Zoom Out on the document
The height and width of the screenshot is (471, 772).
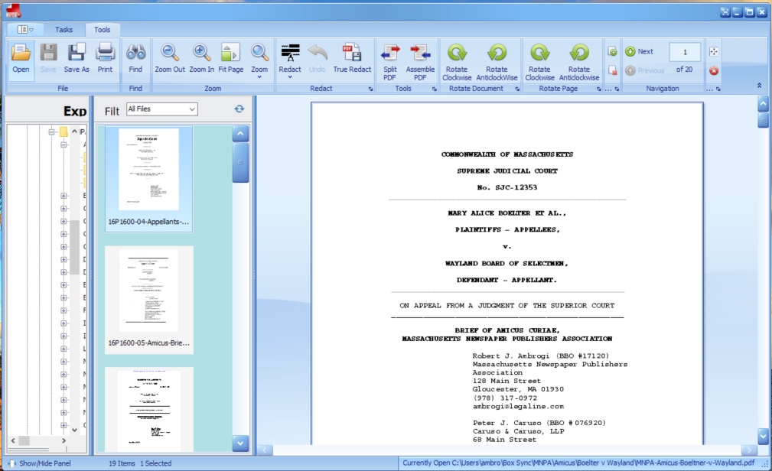coord(170,59)
